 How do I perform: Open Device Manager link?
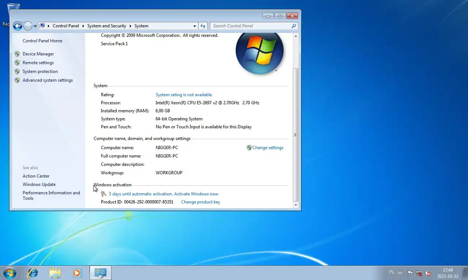(x=38, y=54)
